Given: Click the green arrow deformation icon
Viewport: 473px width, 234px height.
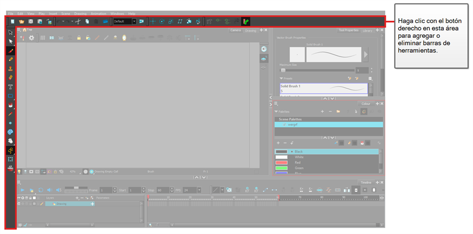Looking at the screenshot, I should pos(245,21).
